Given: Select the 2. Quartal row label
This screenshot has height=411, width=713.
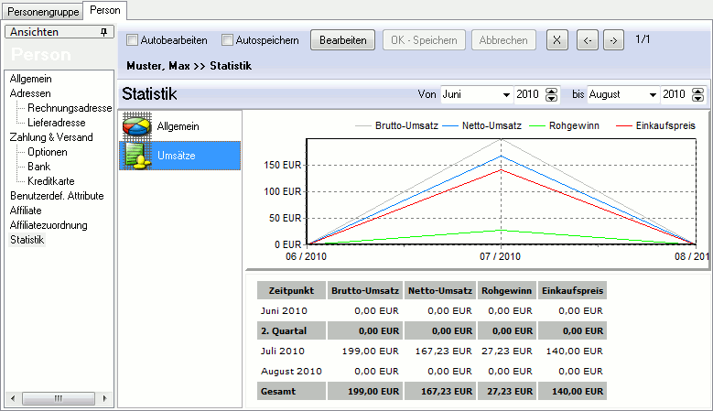Looking at the screenshot, I should pyautogui.click(x=284, y=331).
